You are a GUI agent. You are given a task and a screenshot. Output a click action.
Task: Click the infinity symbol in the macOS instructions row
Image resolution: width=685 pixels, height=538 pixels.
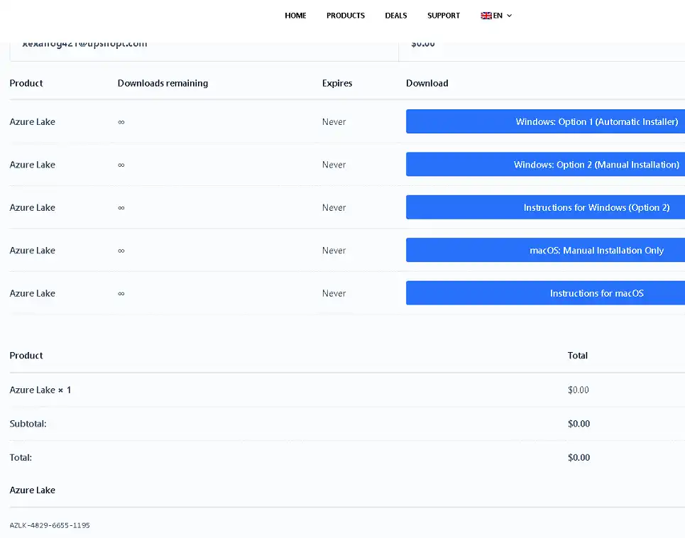pos(121,293)
